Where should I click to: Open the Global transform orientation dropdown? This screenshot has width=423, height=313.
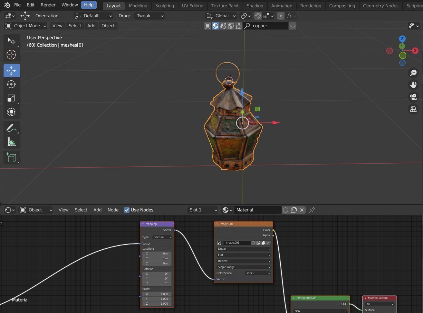pos(221,16)
